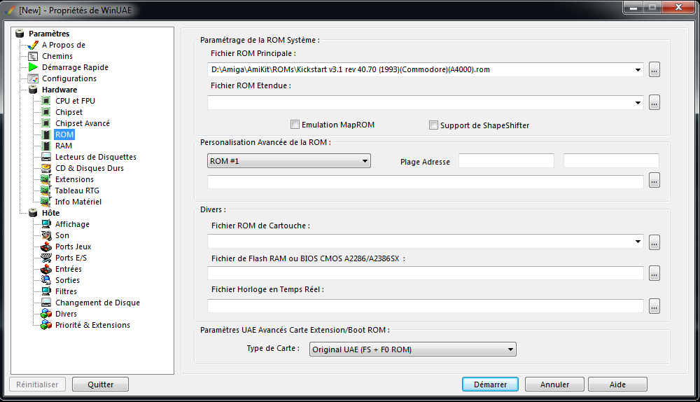Open the ROM #1 combo box
This screenshot has width=700, height=402.
[x=289, y=161]
